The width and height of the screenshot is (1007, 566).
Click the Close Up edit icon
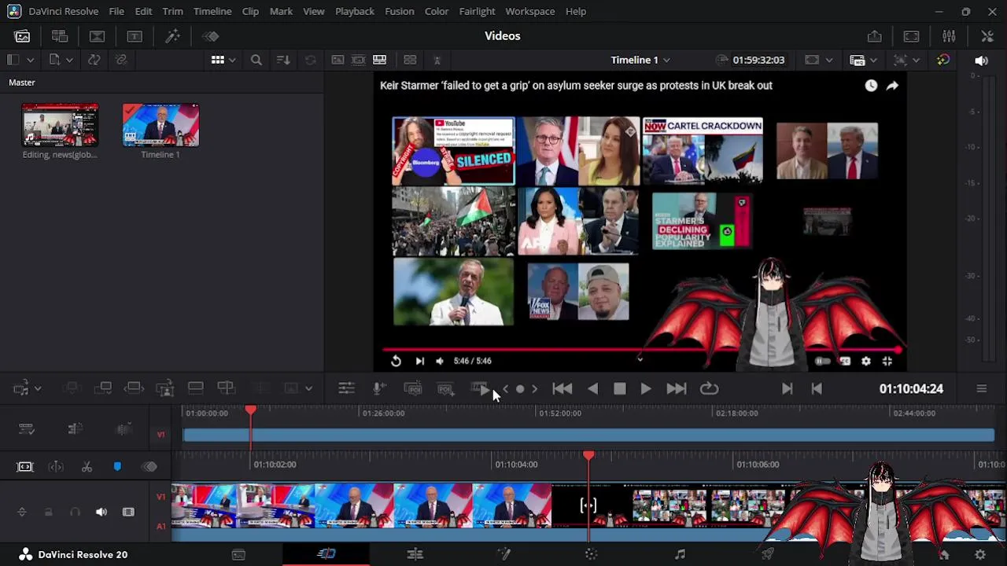[x=164, y=388]
